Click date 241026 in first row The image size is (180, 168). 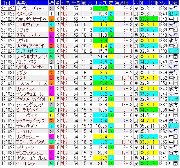(7, 8)
